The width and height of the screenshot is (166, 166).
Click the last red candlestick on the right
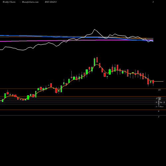tap(153, 82)
